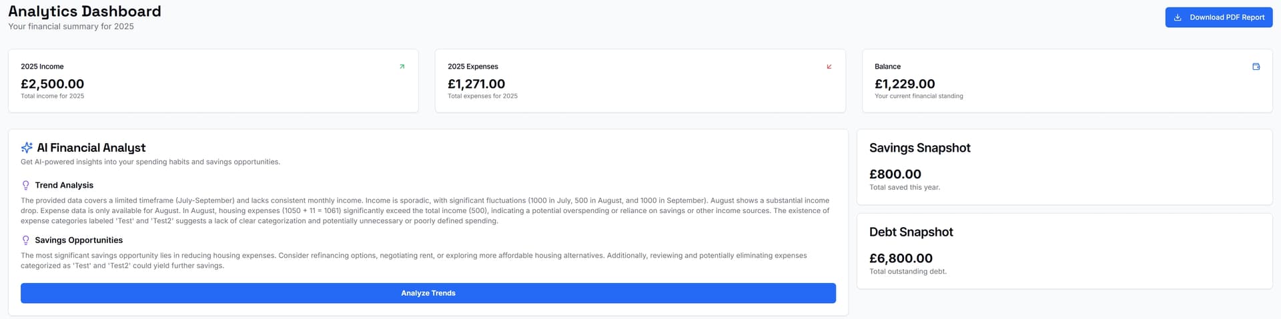Open the Debt Snapshot card heading
This screenshot has height=319, width=1281.
point(911,232)
